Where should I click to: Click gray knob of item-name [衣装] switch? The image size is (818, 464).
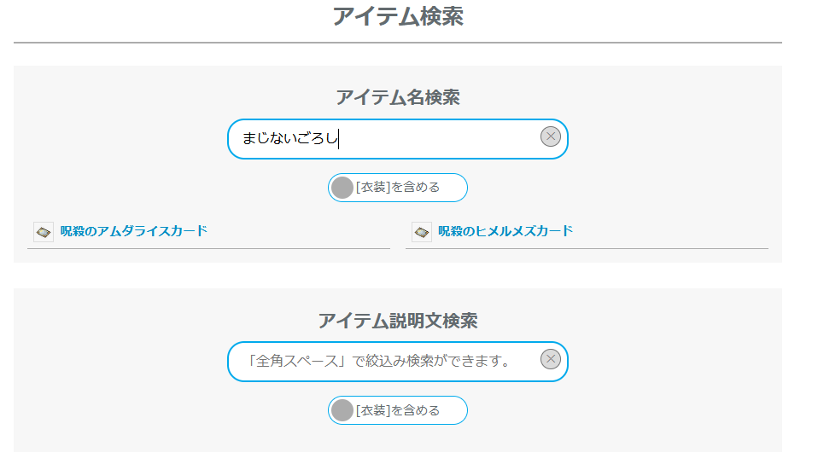pyautogui.click(x=342, y=188)
